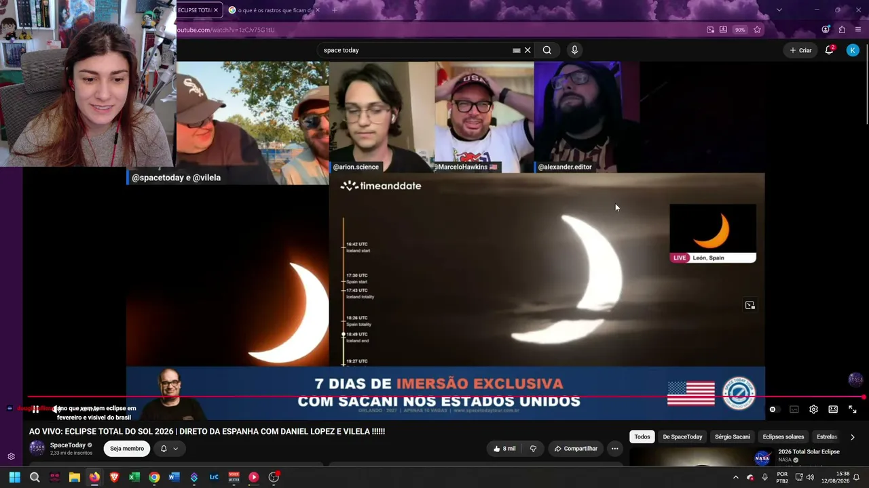Open the volume control in system tray

click(810, 477)
